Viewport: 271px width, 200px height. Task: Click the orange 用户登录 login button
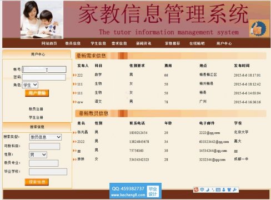point(37,93)
